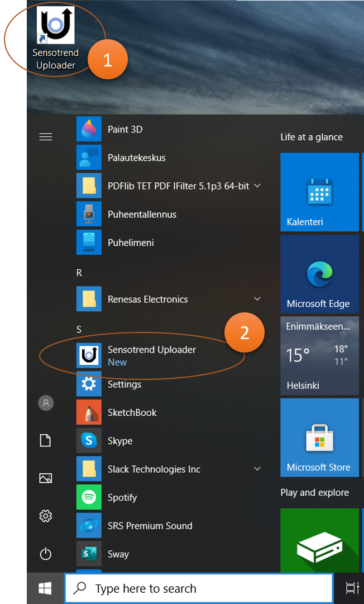Screen dimensions: 364x604
Task: Open Documents icon in Start sidebar
Action: coord(45,440)
